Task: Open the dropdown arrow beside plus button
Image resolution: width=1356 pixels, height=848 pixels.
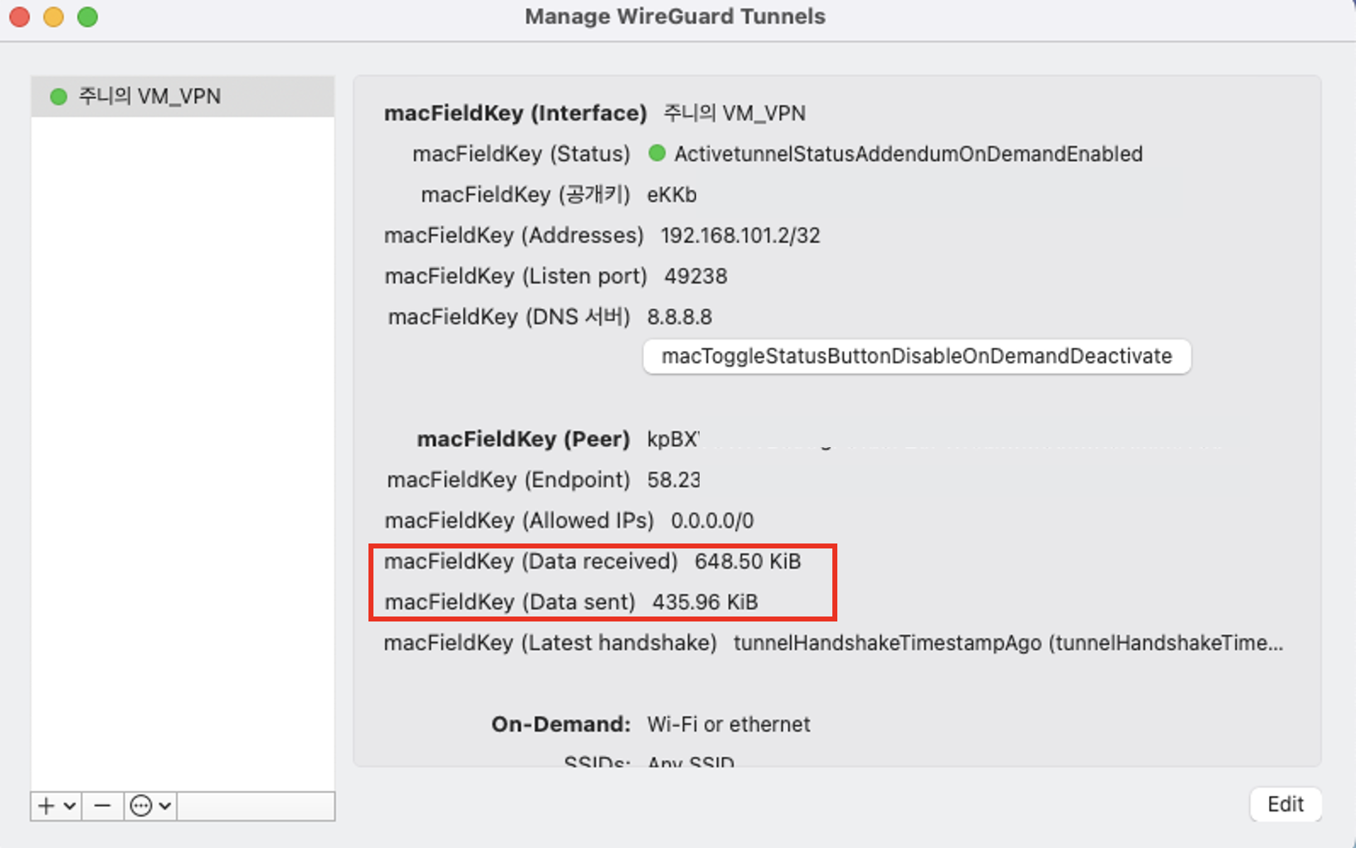Action: coord(70,806)
